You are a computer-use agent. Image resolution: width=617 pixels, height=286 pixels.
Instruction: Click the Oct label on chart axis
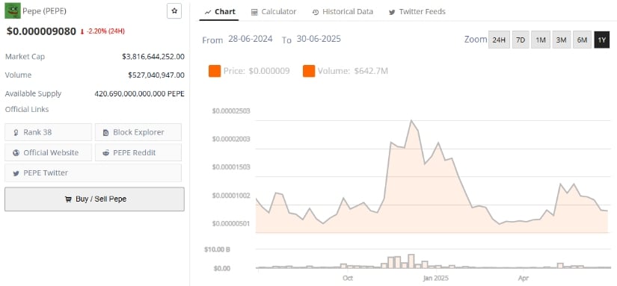[x=348, y=278]
